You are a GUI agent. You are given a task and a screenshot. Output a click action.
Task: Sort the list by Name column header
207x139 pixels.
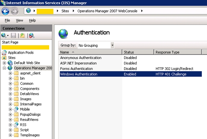coord(90,52)
